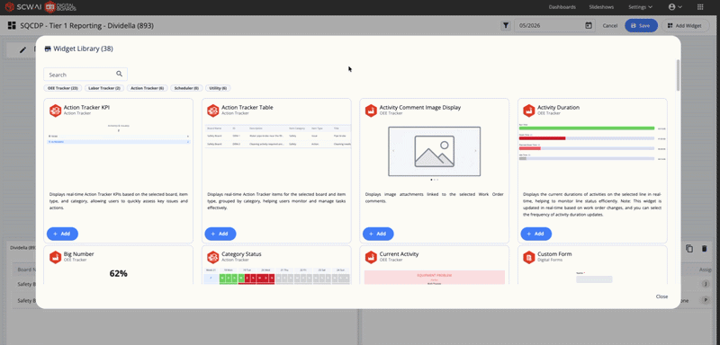Image resolution: width=720 pixels, height=345 pixels.
Task: Click the "Custom Form" card title
Action: point(554,254)
